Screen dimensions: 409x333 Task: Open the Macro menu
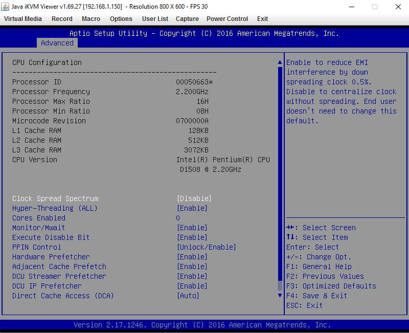coord(91,19)
